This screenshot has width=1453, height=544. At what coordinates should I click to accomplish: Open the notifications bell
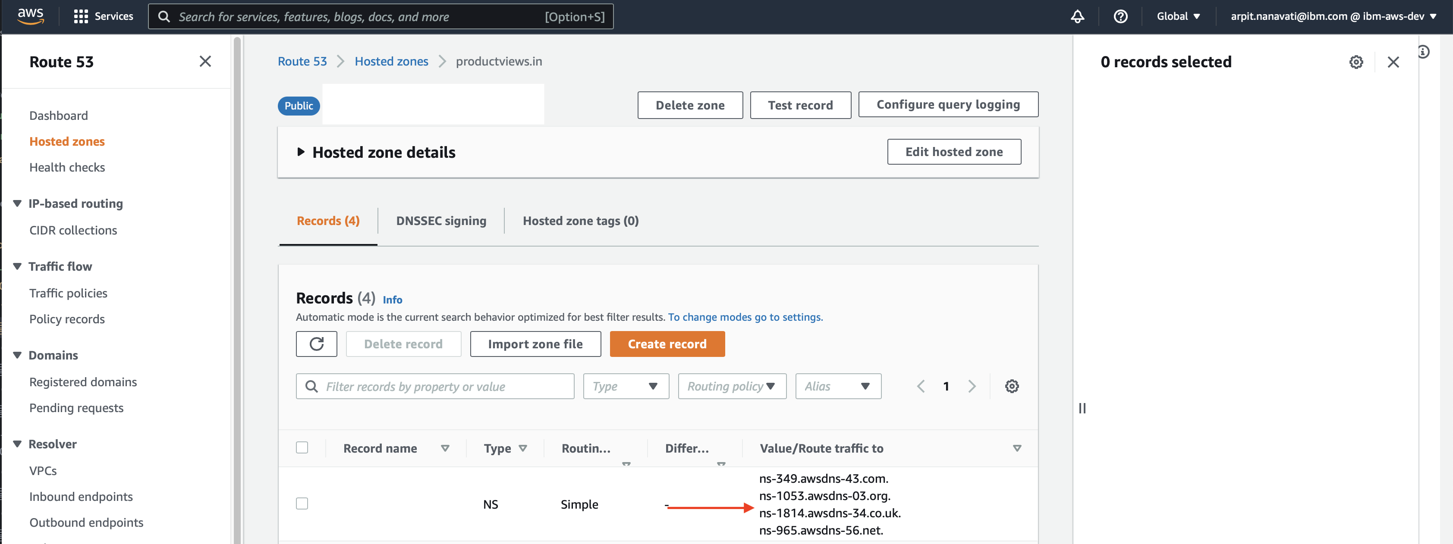click(1077, 16)
